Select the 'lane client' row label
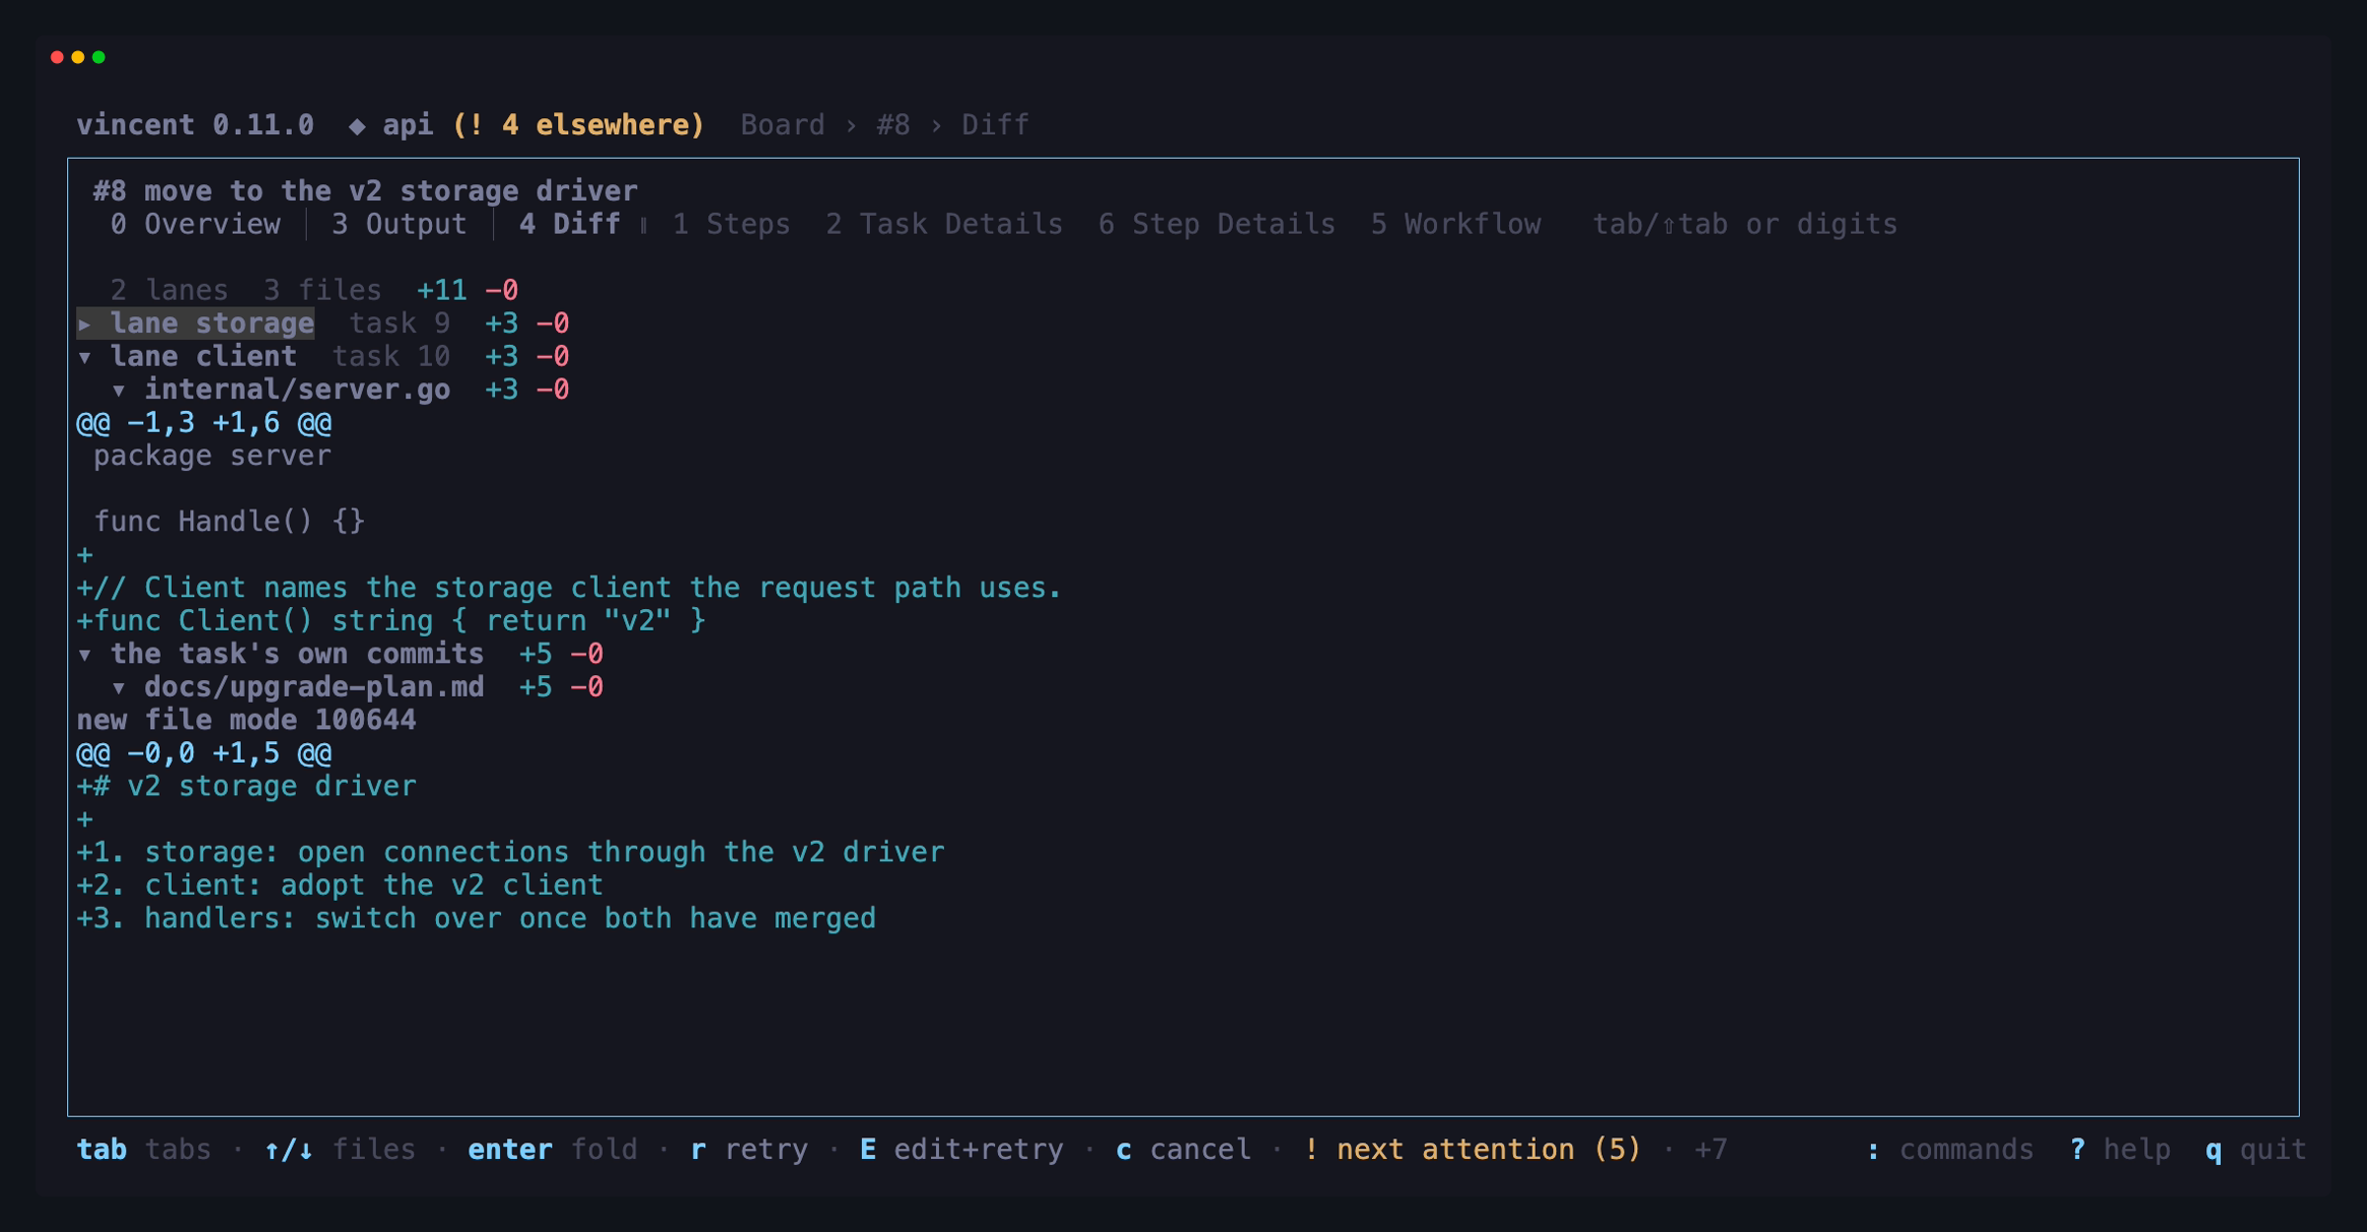2367x1232 pixels. (203, 357)
